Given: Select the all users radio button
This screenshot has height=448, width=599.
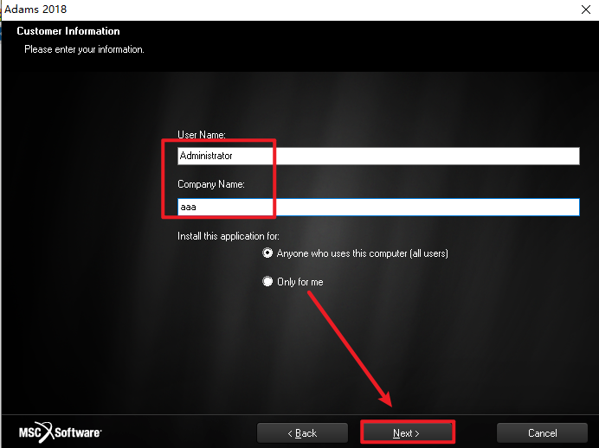Looking at the screenshot, I should (267, 253).
